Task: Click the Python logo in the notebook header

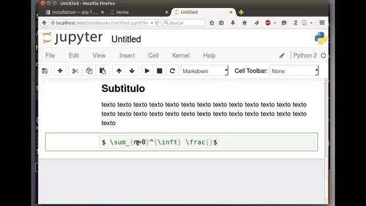Action: 321,38
